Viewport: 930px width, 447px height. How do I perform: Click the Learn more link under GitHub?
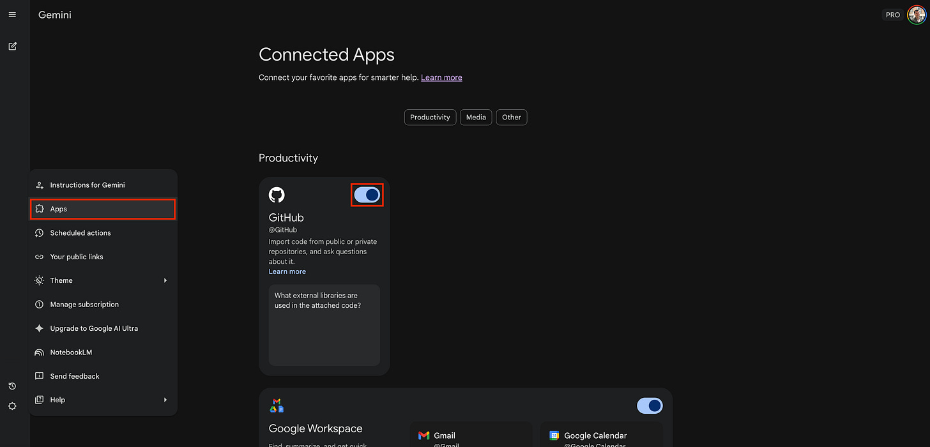(x=287, y=271)
